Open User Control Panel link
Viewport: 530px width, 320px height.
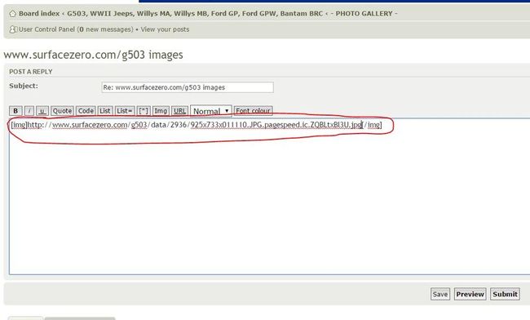pos(46,29)
